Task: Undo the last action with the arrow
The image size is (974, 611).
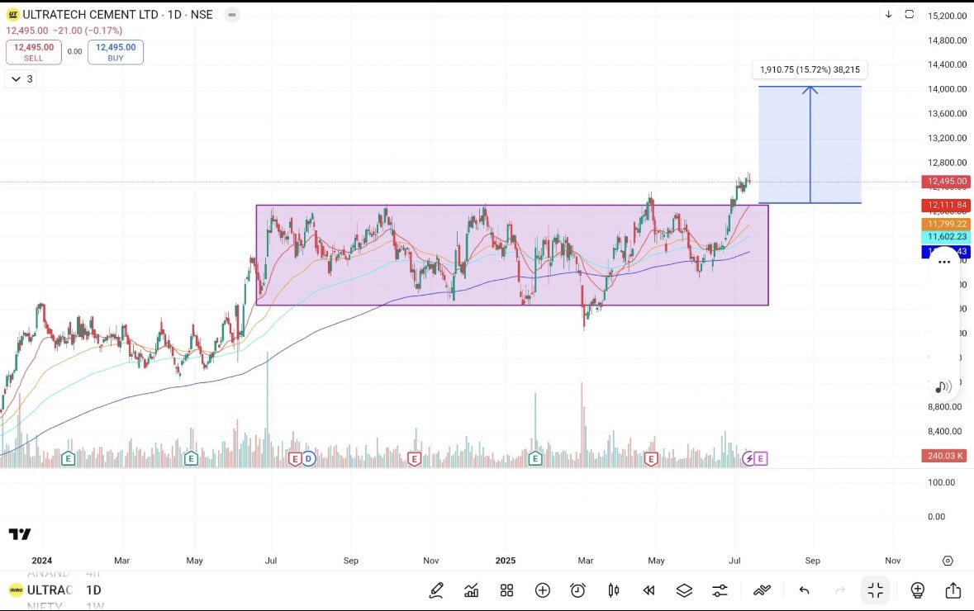Action: tap(805, 590)
